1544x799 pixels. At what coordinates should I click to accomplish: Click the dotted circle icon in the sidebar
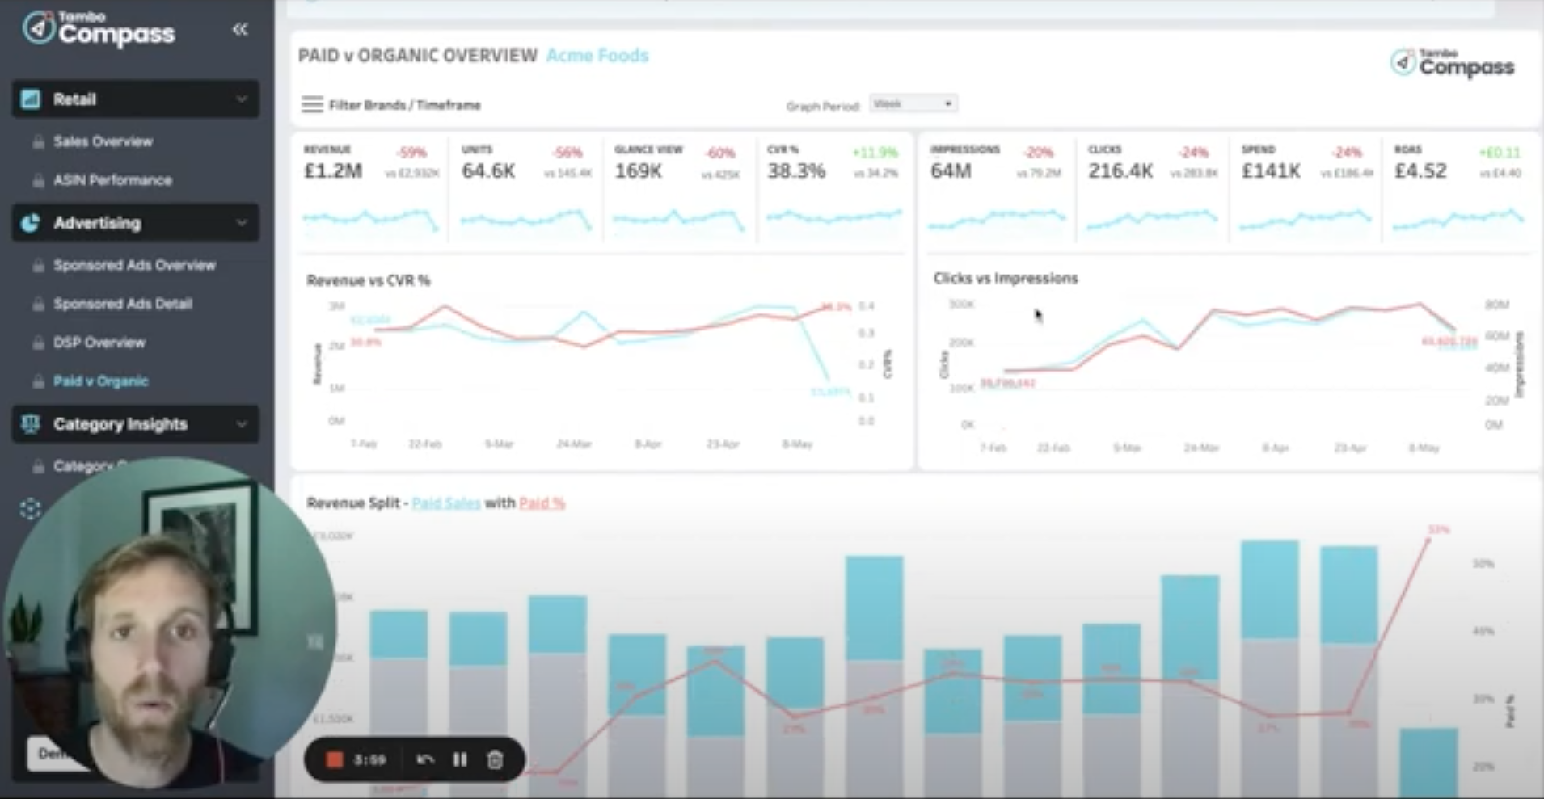[31, 508]
